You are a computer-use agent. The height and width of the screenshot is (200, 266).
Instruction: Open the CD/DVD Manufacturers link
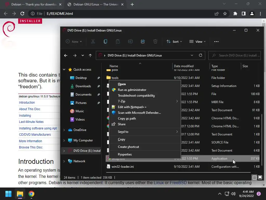point(35,135)
